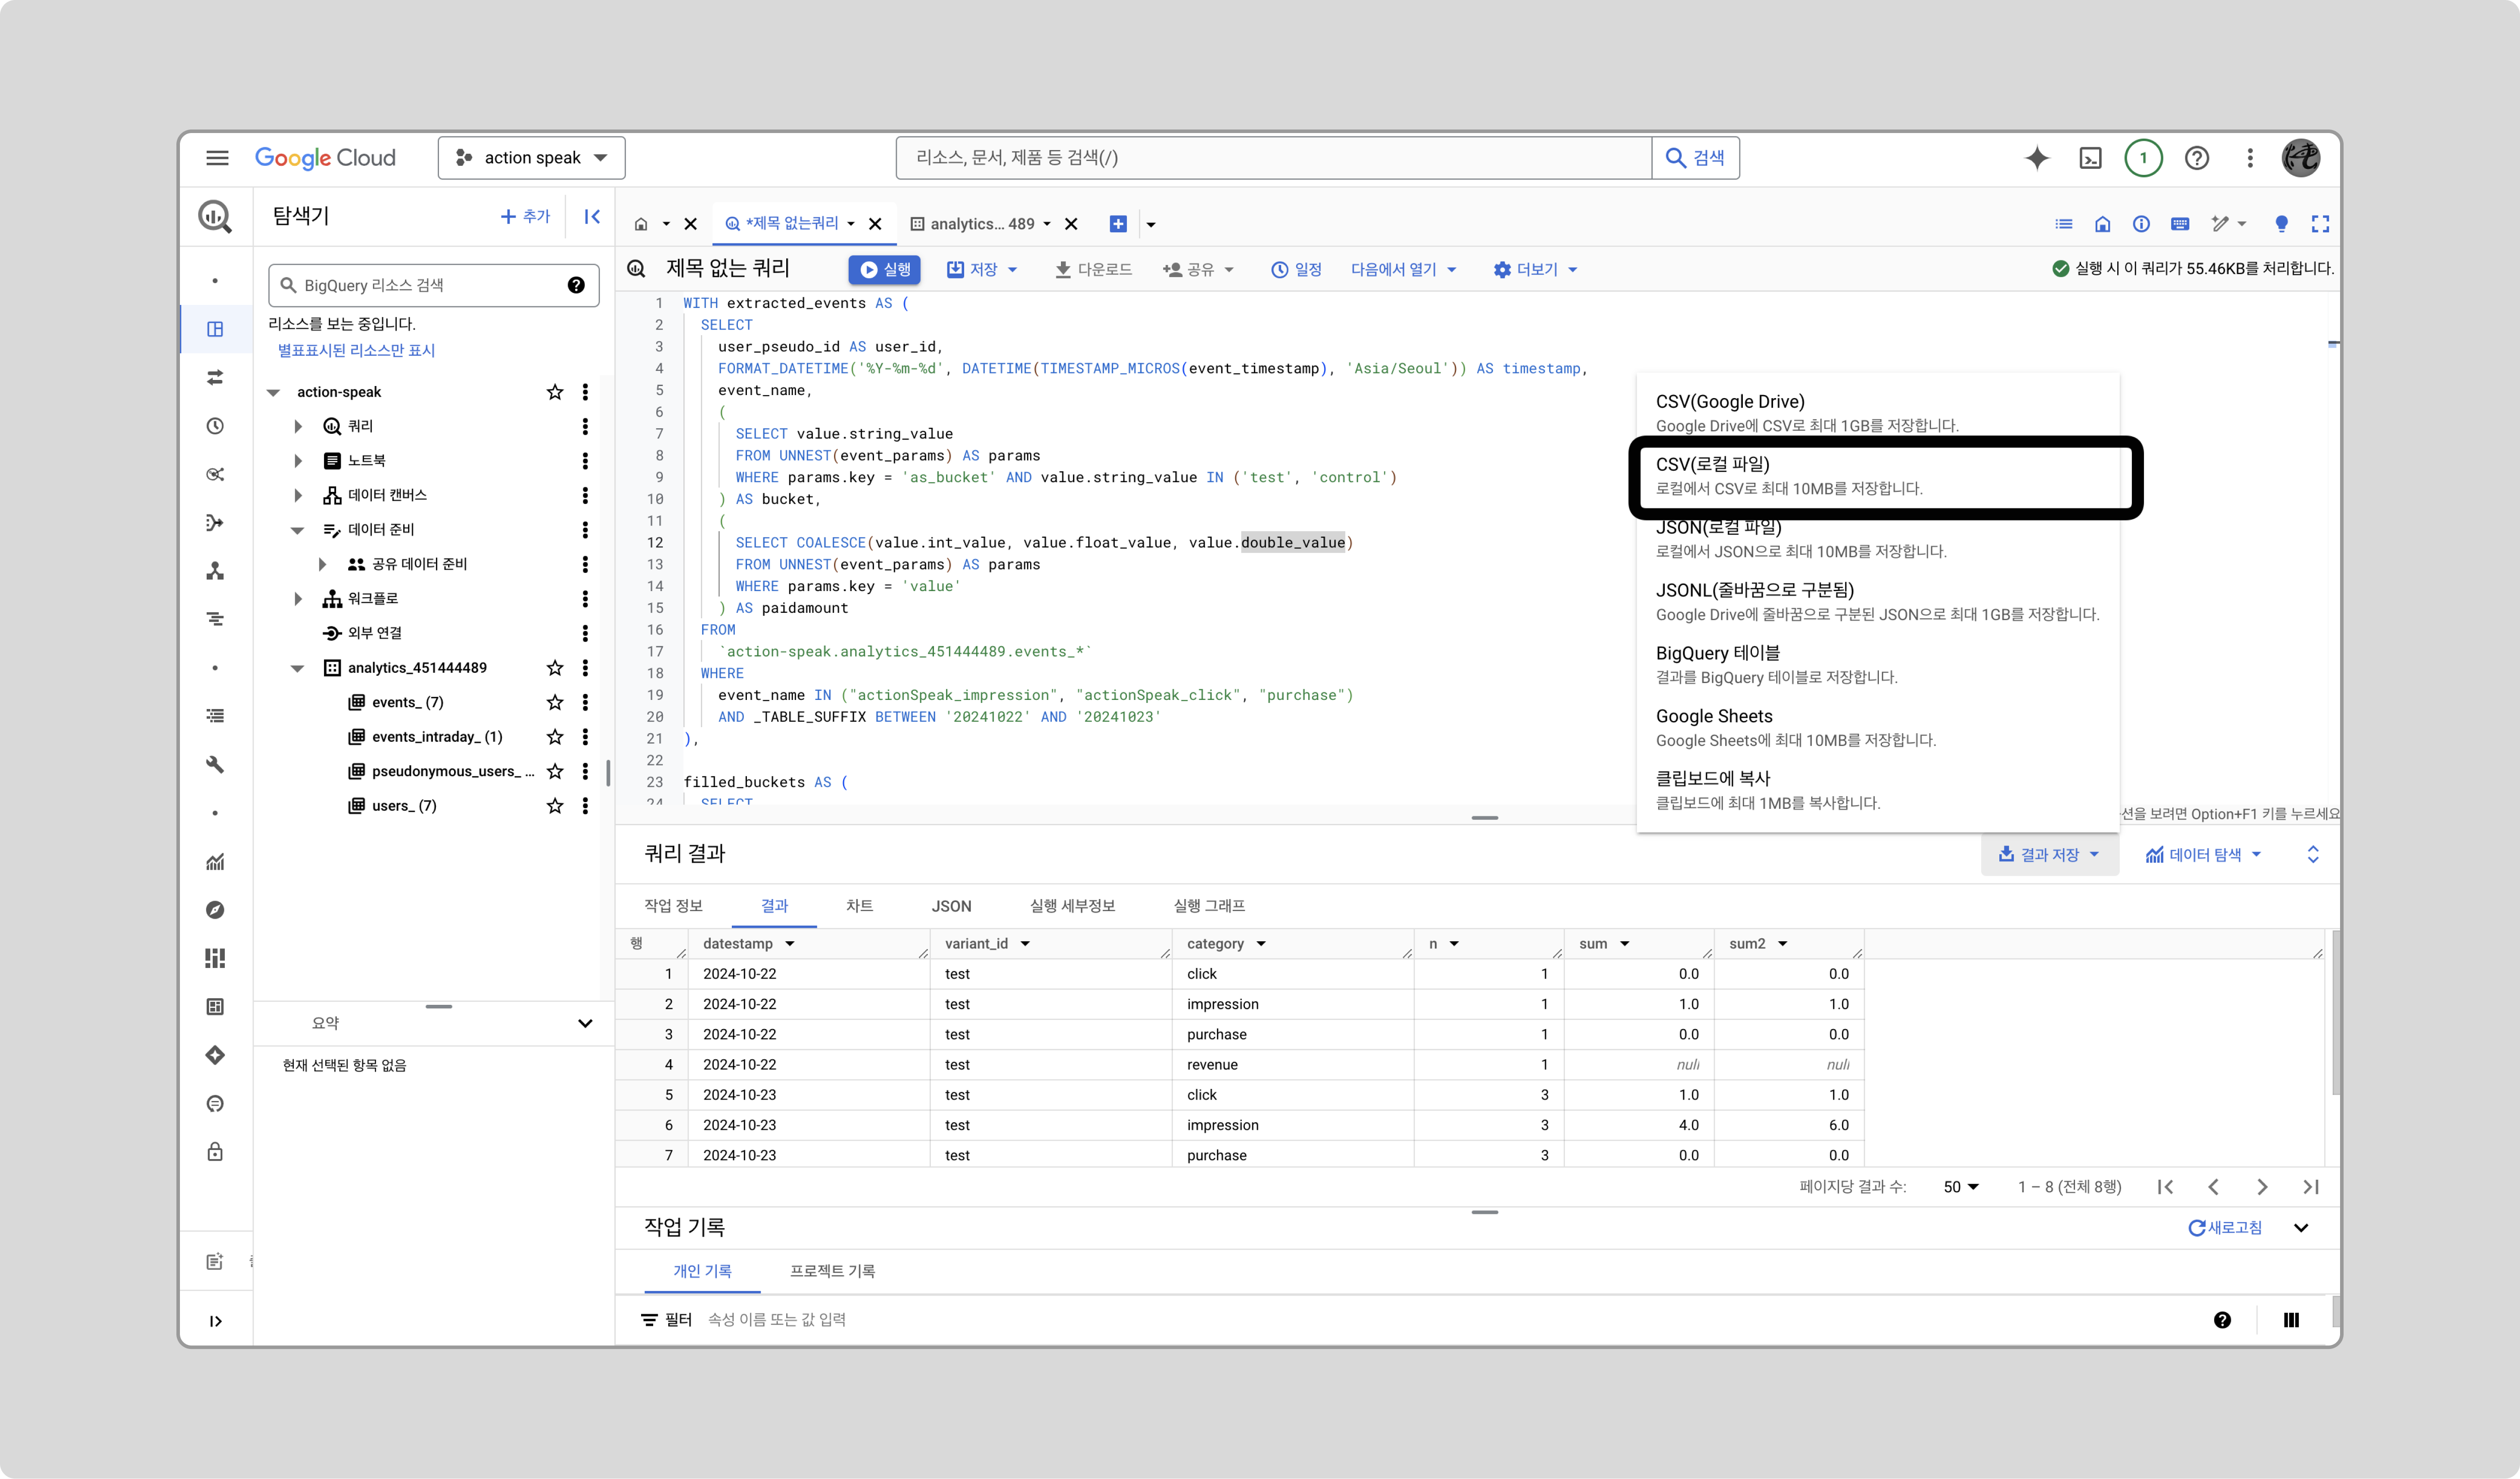Click 별표표시된 리소스만 표시 link

[x=356, y=350]
